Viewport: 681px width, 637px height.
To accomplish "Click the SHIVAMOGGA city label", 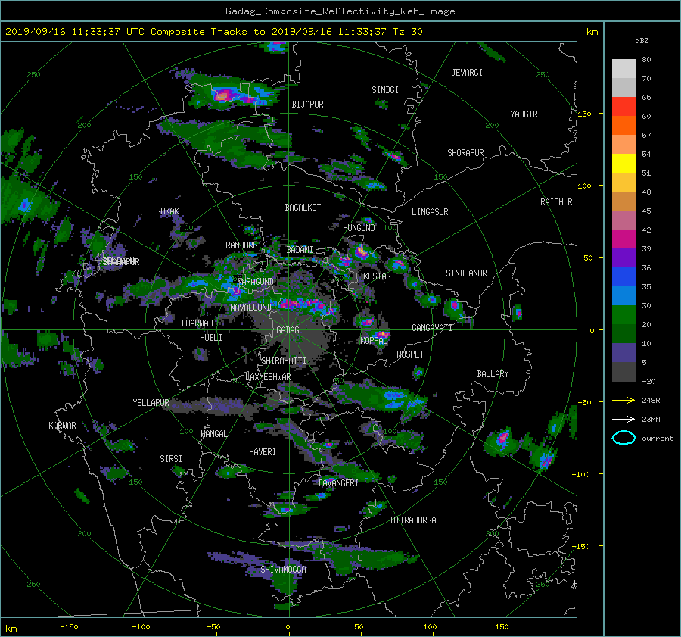I will coord(283,569).
